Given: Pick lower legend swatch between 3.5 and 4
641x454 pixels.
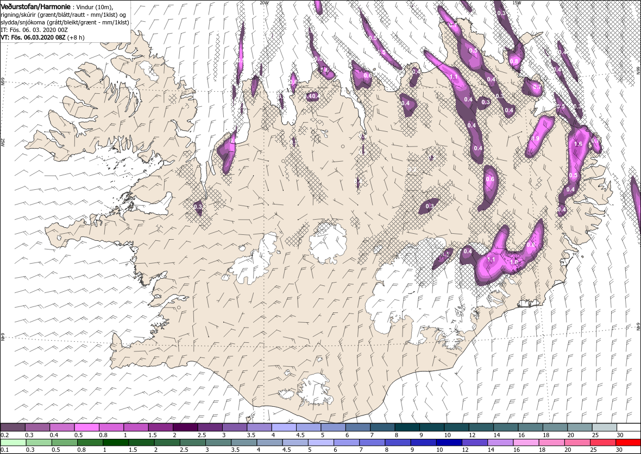Looking at the screenshot, I should (244, 443).
